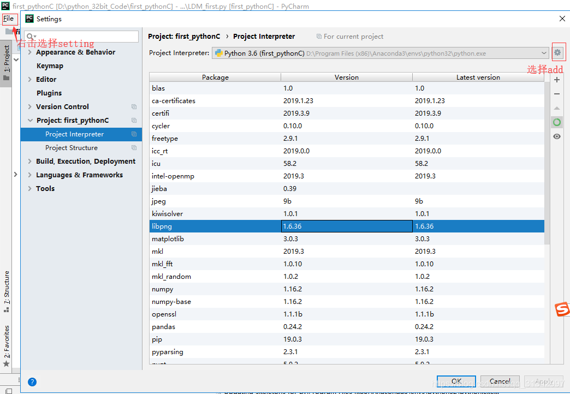The width and height of the screenshot is (570, 394).
Task: Select the pyparsing package row
Action: point(347,351)
